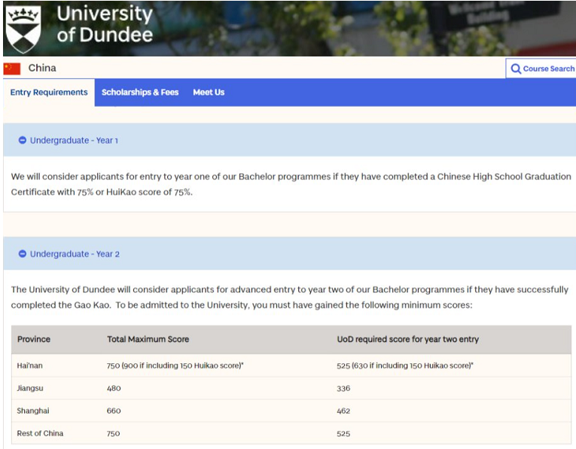Click the Province column header
The height and width of the screenshot is (449, 576).
34,339
